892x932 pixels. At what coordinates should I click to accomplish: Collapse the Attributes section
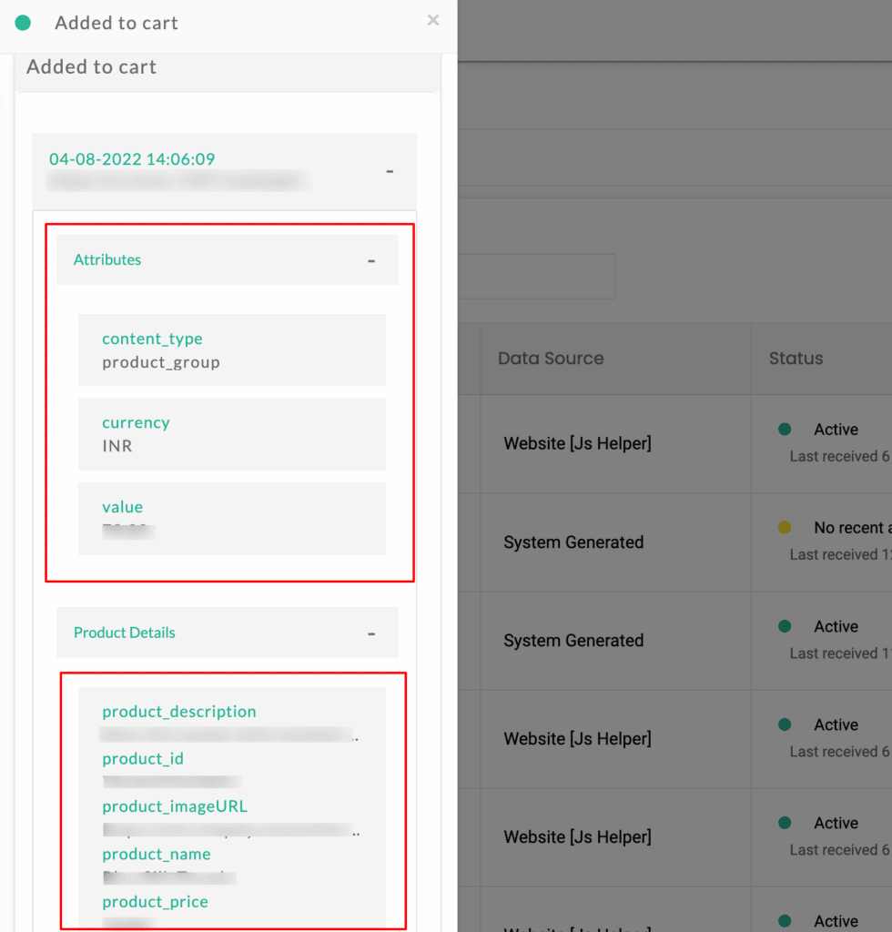371,261
